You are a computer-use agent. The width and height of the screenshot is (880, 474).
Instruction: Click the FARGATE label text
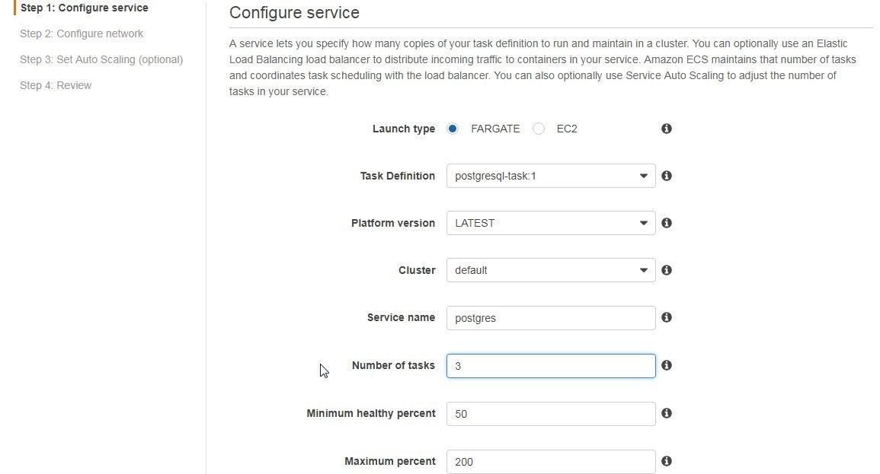[495, 129]
